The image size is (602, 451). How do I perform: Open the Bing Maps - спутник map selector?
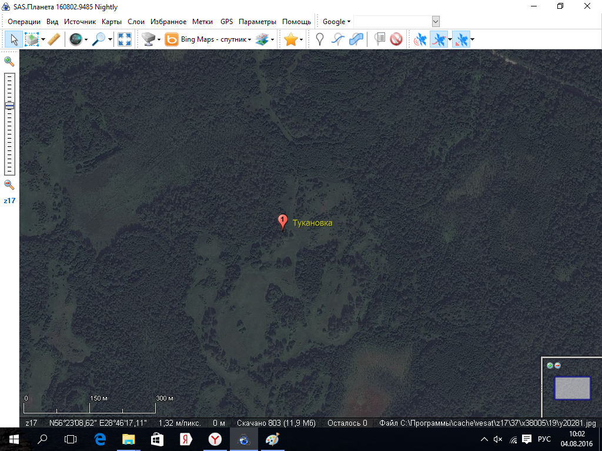pyautogui.click(x=208, y=39)
